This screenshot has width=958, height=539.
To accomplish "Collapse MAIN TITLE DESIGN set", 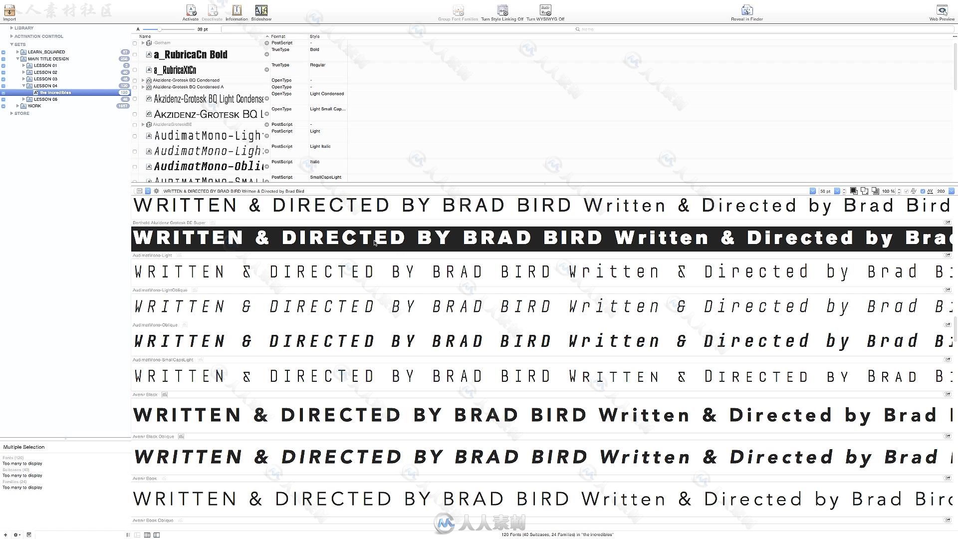I will pyautogui.click(x=17, y=59).
